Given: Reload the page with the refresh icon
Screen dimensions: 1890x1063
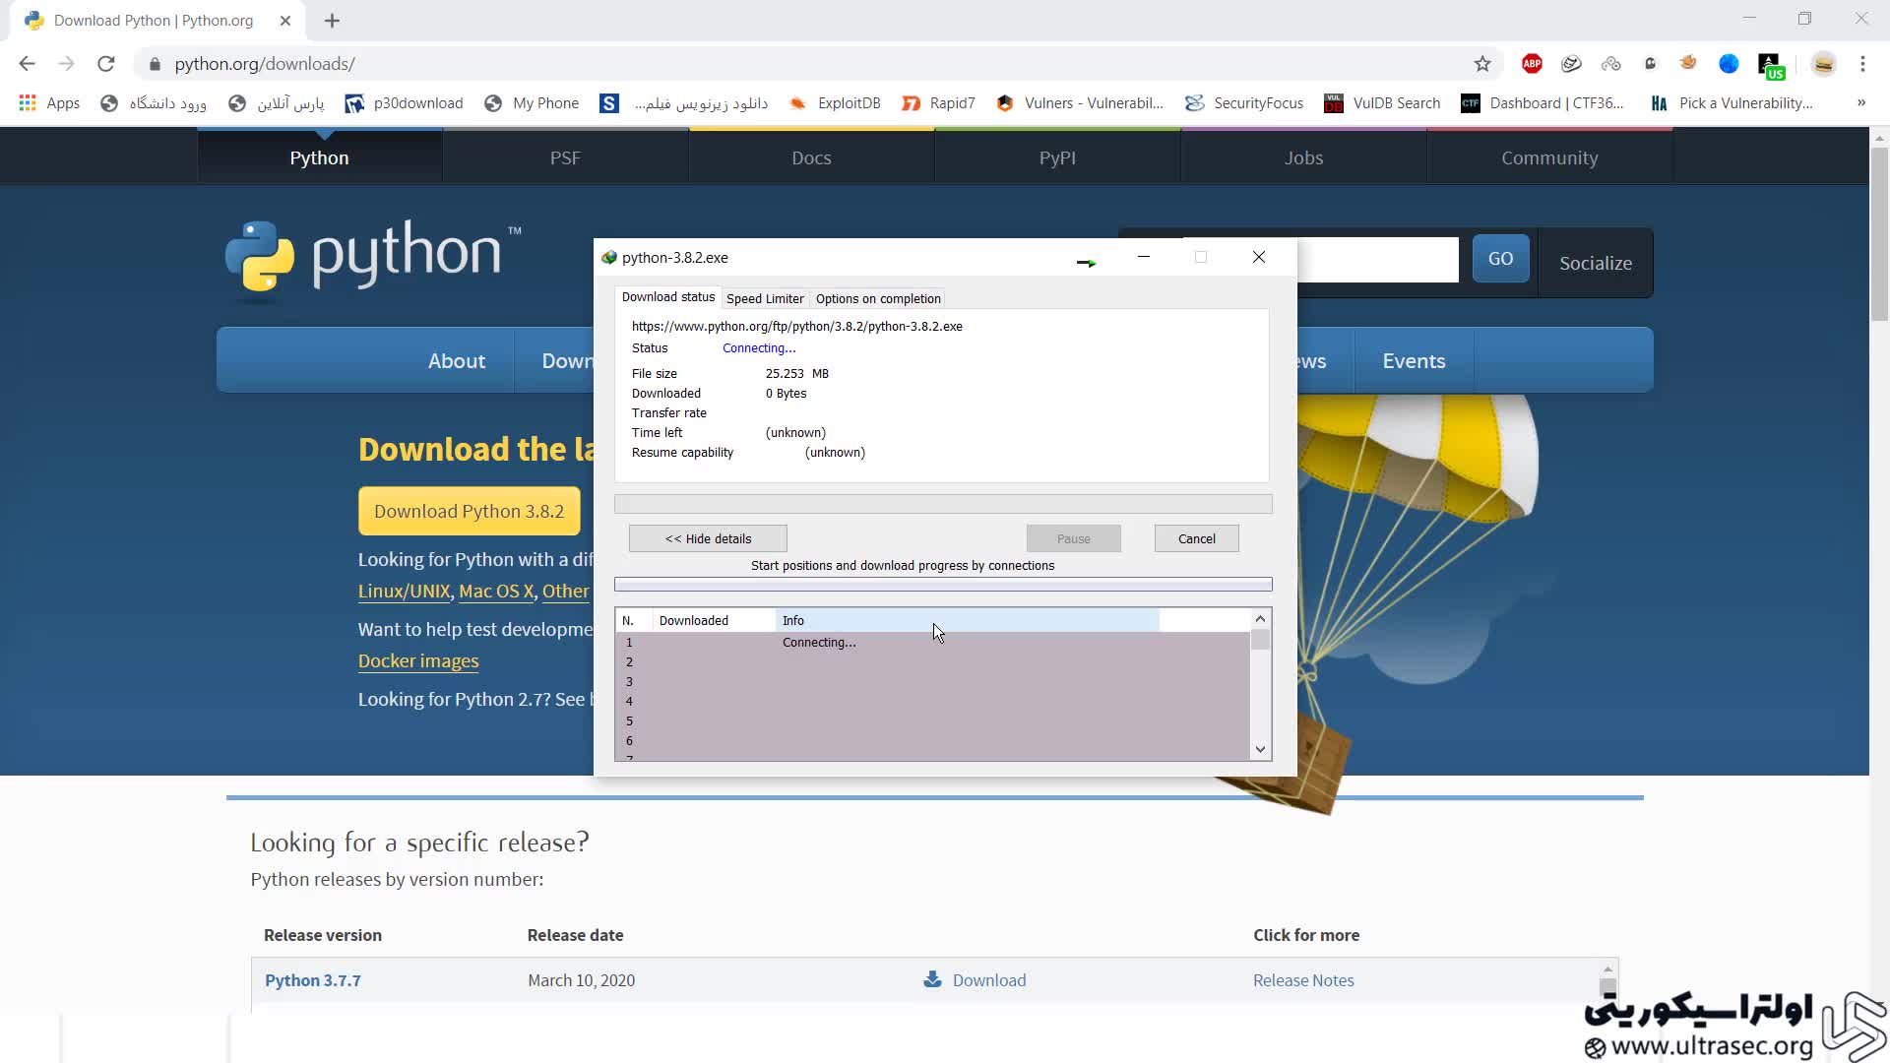Looking at the screenshot, I should (x=106, y=64).
